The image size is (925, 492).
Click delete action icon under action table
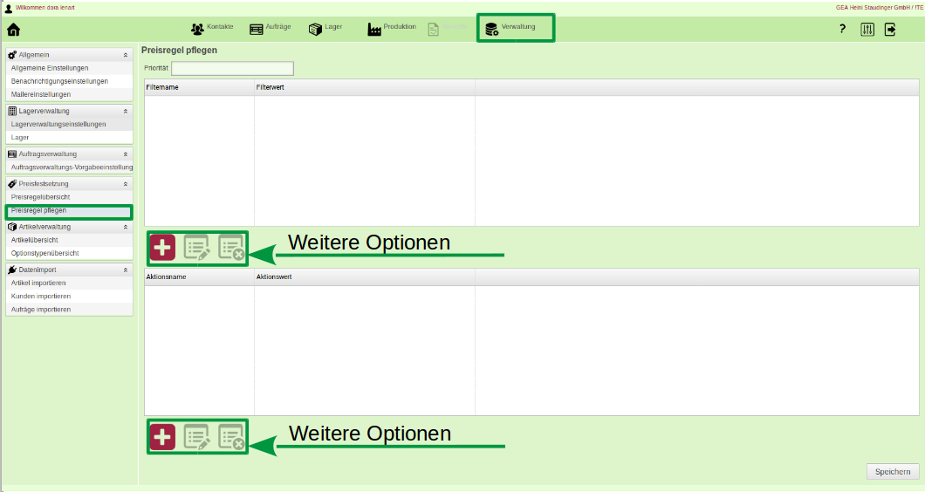[231, 437]
